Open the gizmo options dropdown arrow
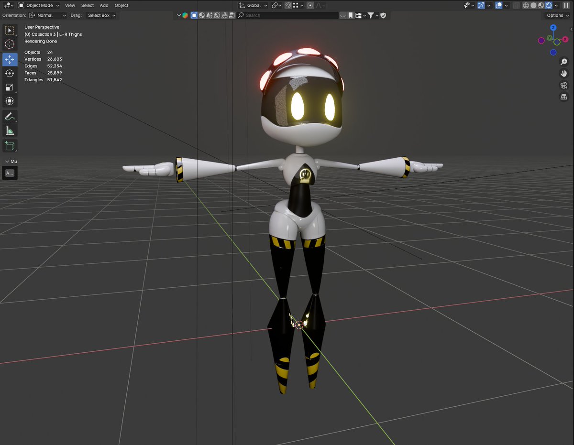 point(489,5)
